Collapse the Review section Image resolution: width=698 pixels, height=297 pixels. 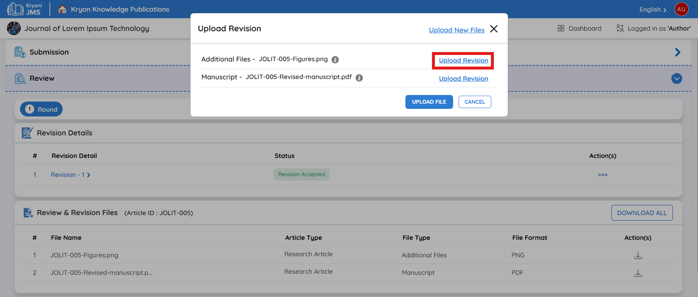tap(677, 79)
